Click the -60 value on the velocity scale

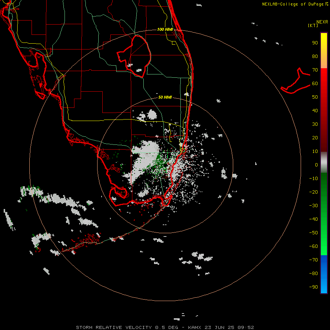[x=313, y=246]
